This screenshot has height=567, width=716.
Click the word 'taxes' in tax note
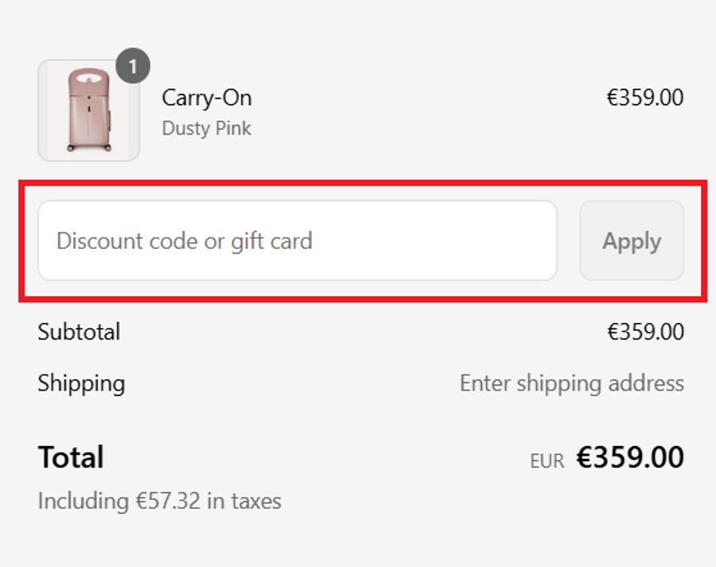255,501
